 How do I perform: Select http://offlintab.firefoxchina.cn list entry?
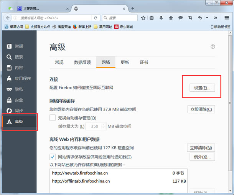click(x=81, y=181)
